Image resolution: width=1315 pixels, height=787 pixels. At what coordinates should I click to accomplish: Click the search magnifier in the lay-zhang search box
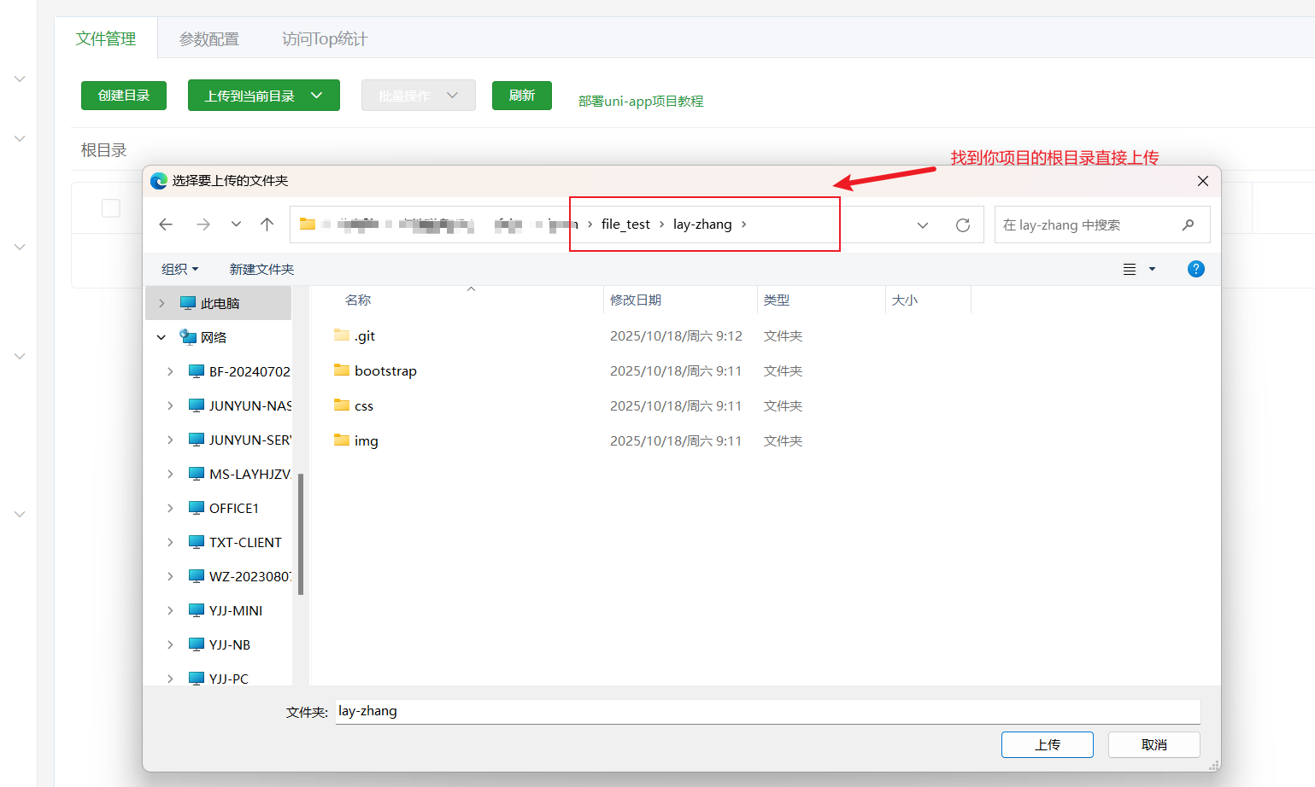point(1188,224)
